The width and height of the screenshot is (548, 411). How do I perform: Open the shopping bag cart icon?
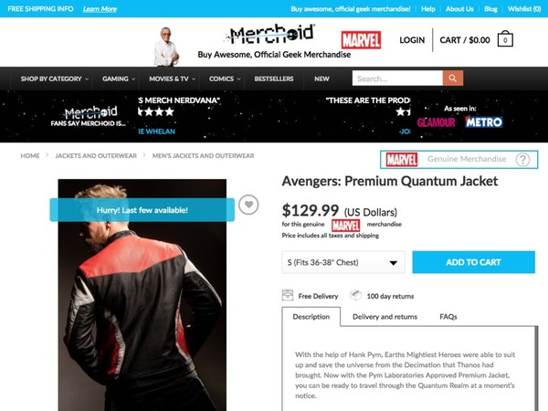click(x=505, y=39)
